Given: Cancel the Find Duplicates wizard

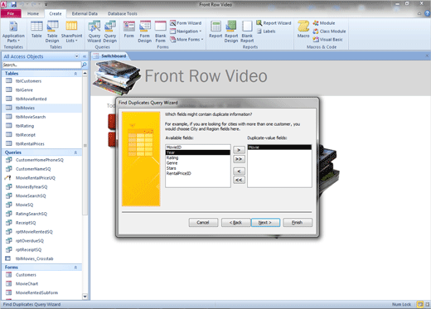Looking at the screenshot, I should (x=203, y=223).
